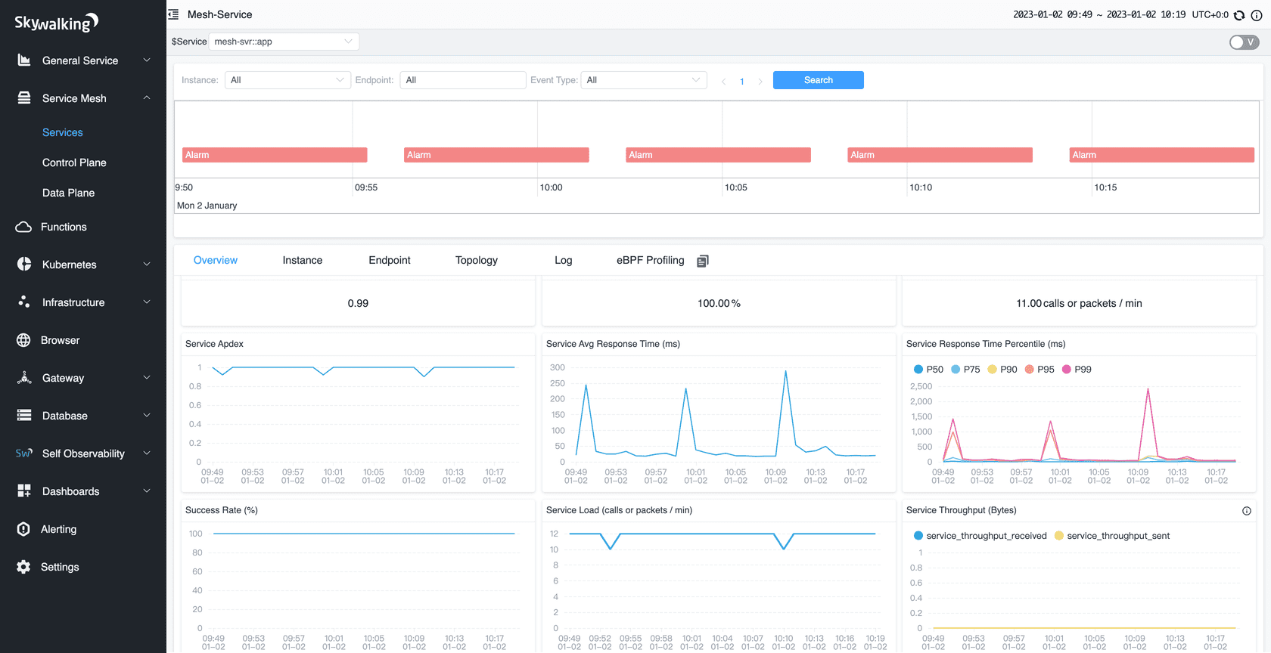The width and height of the screenshot is (1271, 653).
Task: Click the refresh icon next to UTC time
Action: coord(1239,15)
